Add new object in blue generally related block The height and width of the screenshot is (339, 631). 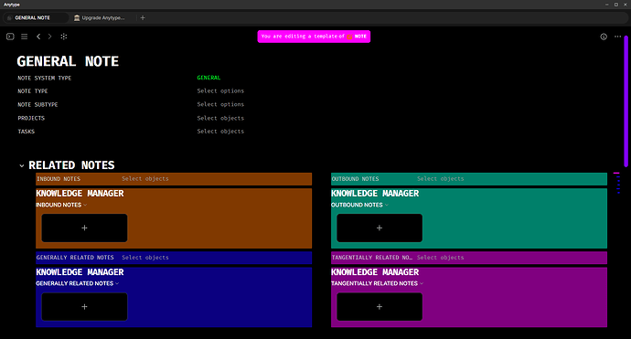pyautogui.click(x=84, y=307)
